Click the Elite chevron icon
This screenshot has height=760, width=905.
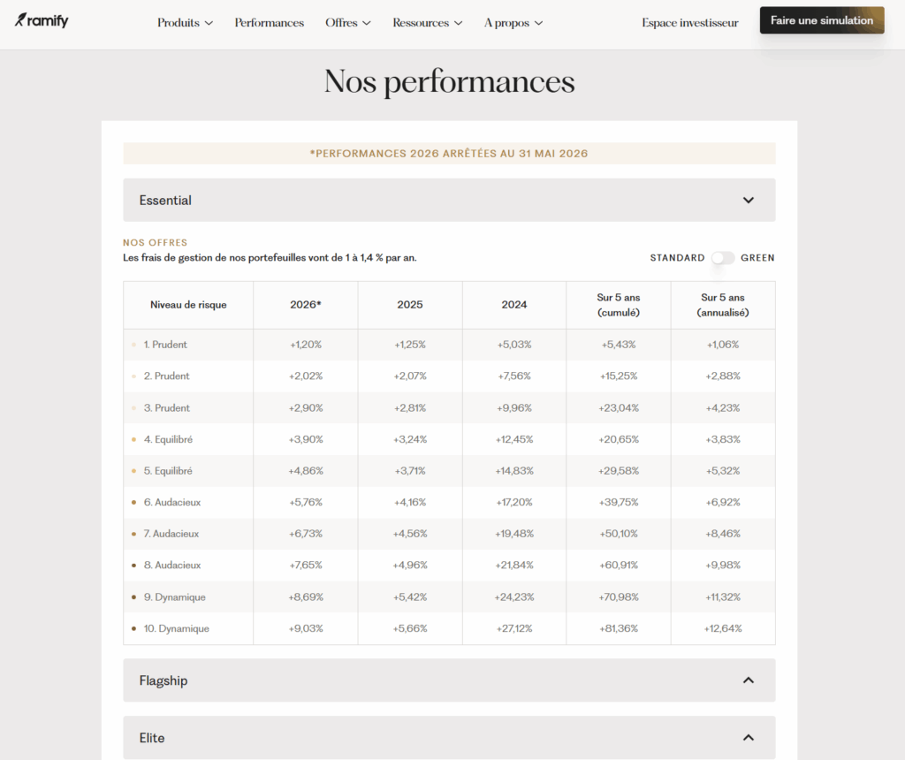[x=748, y=738]
